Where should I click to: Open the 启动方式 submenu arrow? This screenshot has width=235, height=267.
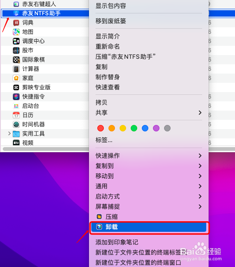point(200,196)
